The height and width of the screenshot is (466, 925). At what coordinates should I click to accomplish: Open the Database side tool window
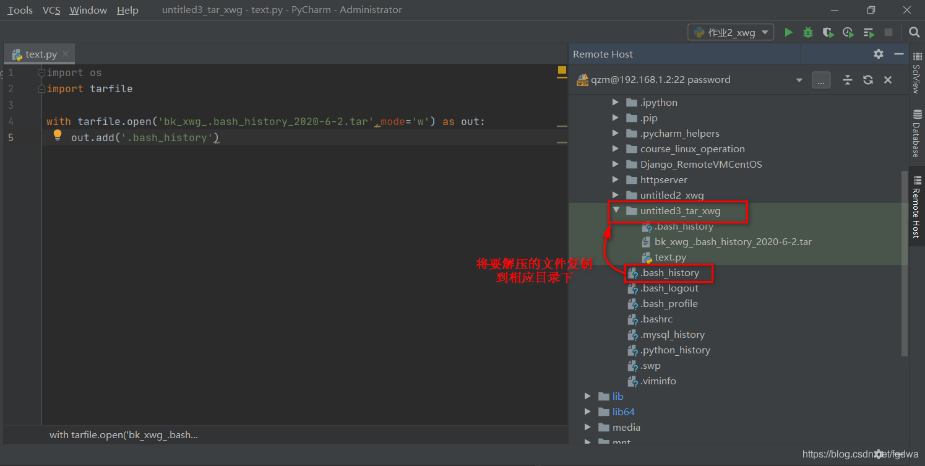[916, 132]
